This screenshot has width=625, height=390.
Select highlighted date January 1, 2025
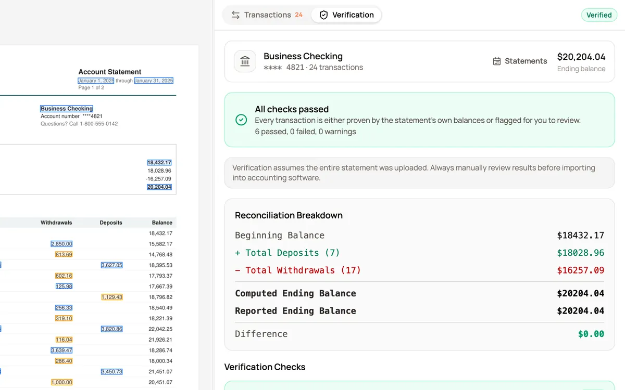click(x=96, y=81)
